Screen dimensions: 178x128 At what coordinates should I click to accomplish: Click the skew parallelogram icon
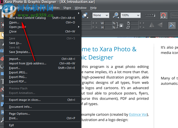click(128, 27)
